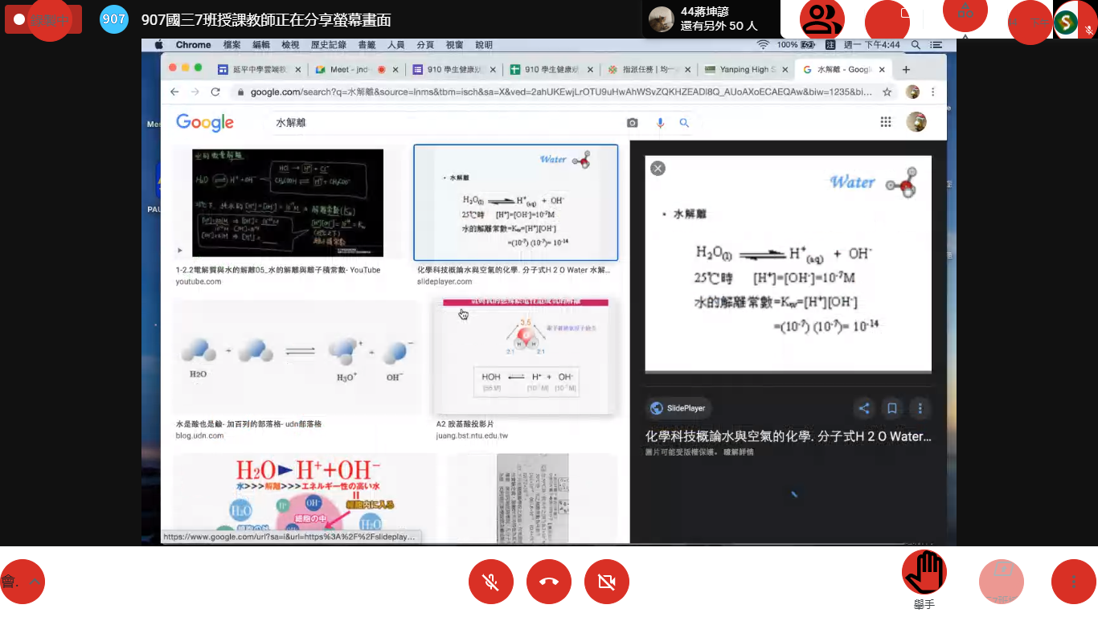Open a new Chrome tab with plus button
The image size is (1098, 617).
pyautogui.click(x=906, y=70)
